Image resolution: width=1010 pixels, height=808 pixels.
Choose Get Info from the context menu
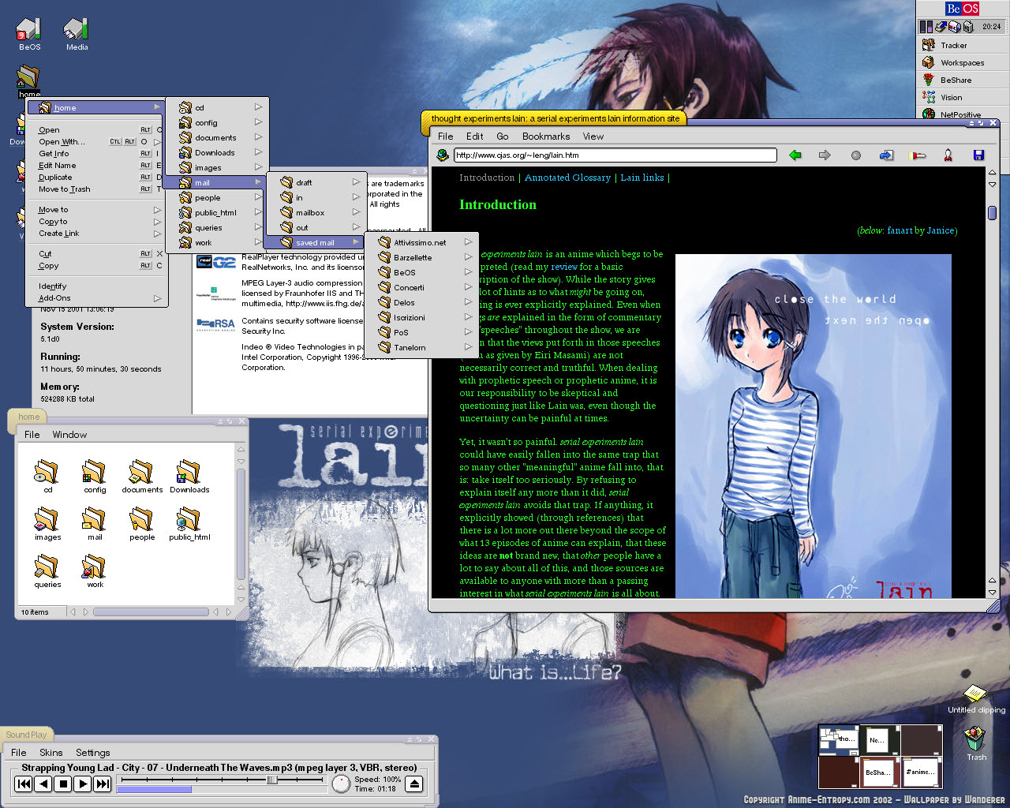[x=97, y=154]
